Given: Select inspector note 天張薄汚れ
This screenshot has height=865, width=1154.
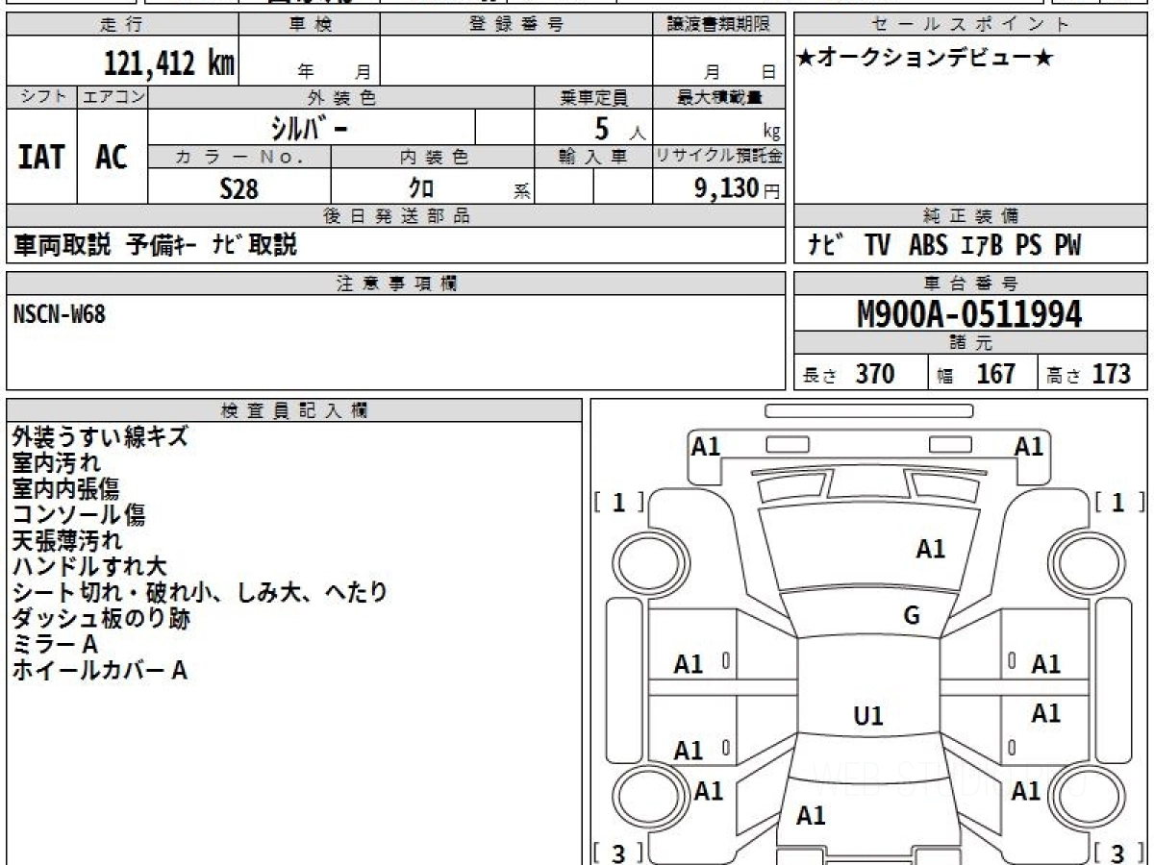Looking at the screenshot, I should (67, 541).
